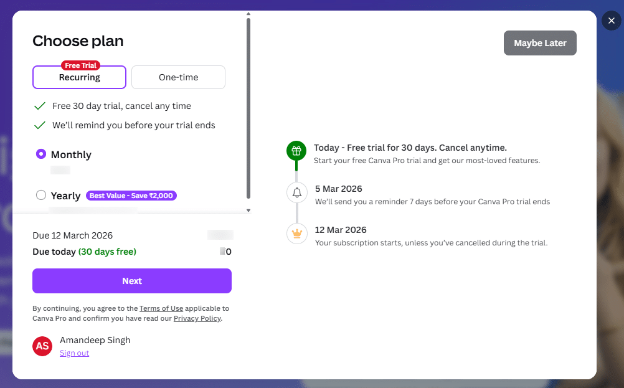Image resolution: width=624 pixels, height=388 pixels.
Task: Click 'We'll send you a reminder 7 days' text
Action: coord(433,202)
